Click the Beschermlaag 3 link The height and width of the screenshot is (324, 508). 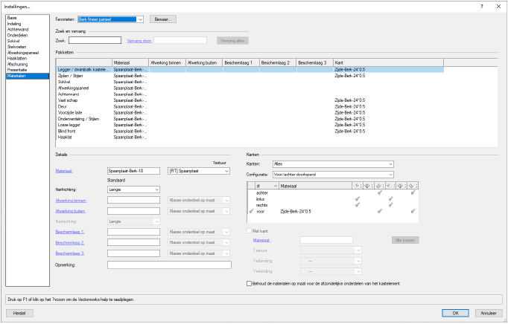[70, 253]
